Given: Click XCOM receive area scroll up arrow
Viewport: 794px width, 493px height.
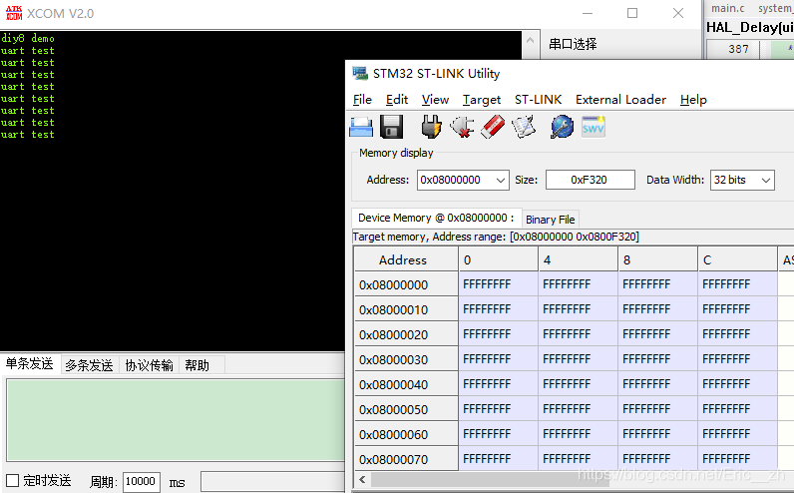Looking at the screenshot, I should [530, 40].
